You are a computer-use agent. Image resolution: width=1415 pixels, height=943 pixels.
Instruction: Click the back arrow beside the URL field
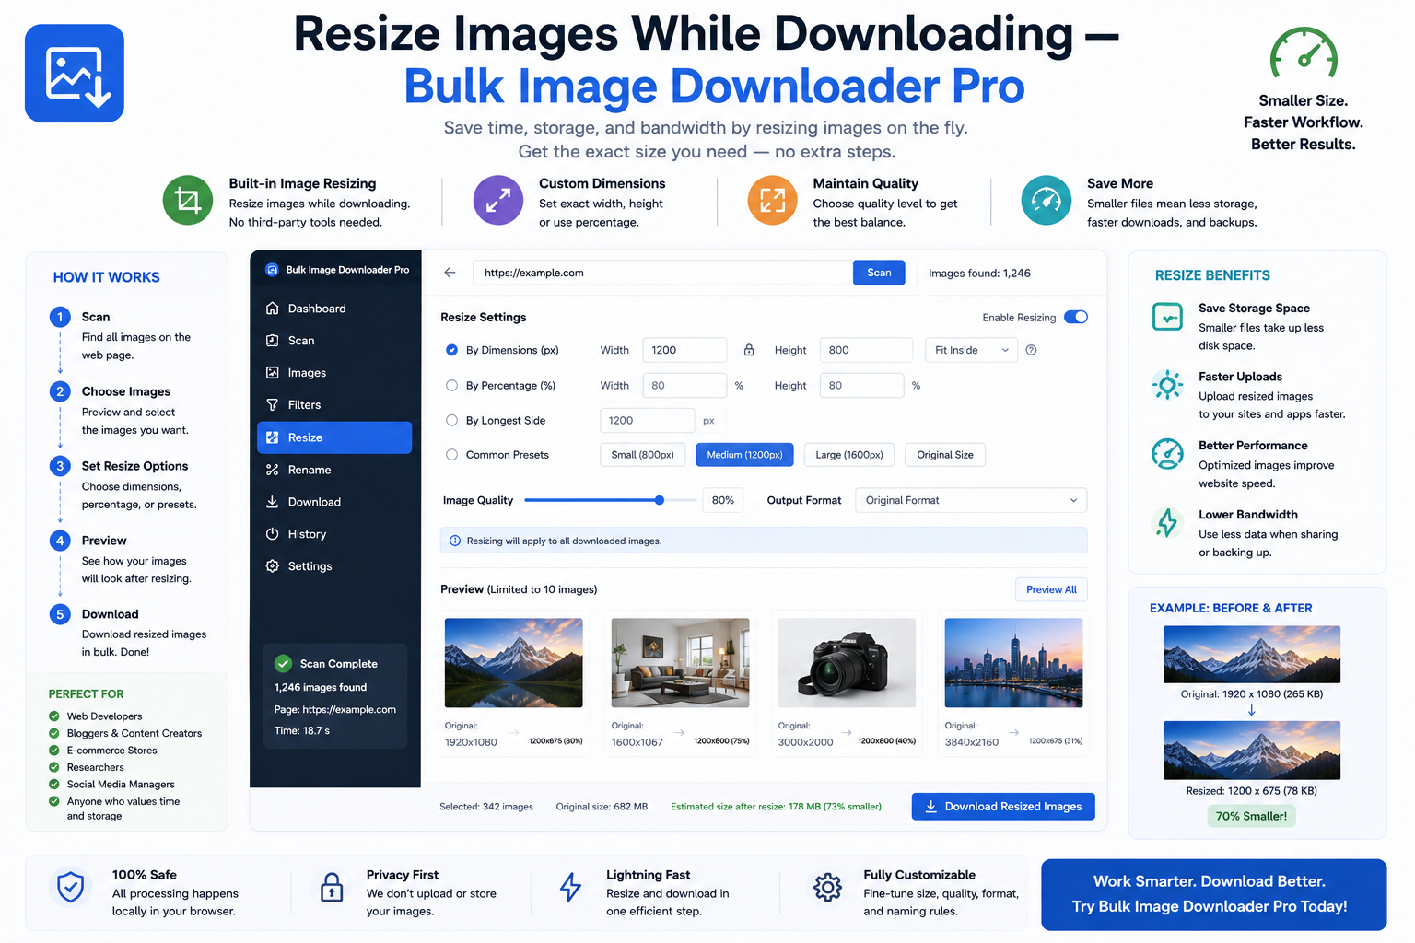pyautogui.click(x=450, y=273)
